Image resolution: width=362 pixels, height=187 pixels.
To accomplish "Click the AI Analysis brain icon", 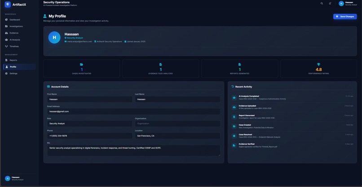I will coord(6,40).
